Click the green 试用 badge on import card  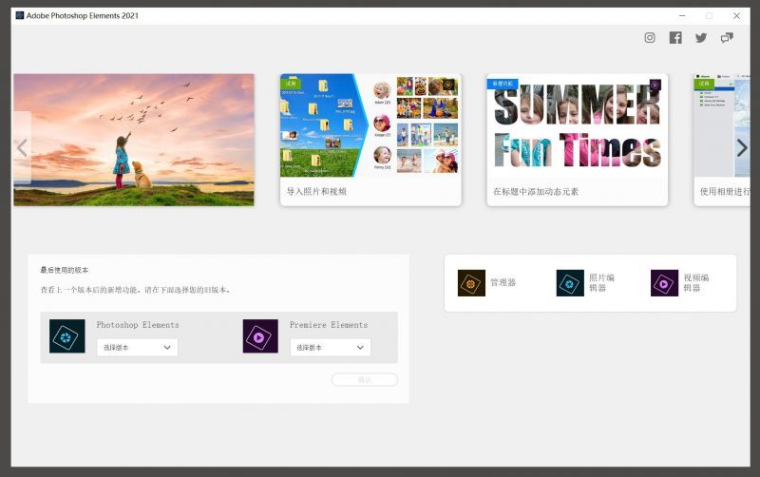[x=291, y=84]
